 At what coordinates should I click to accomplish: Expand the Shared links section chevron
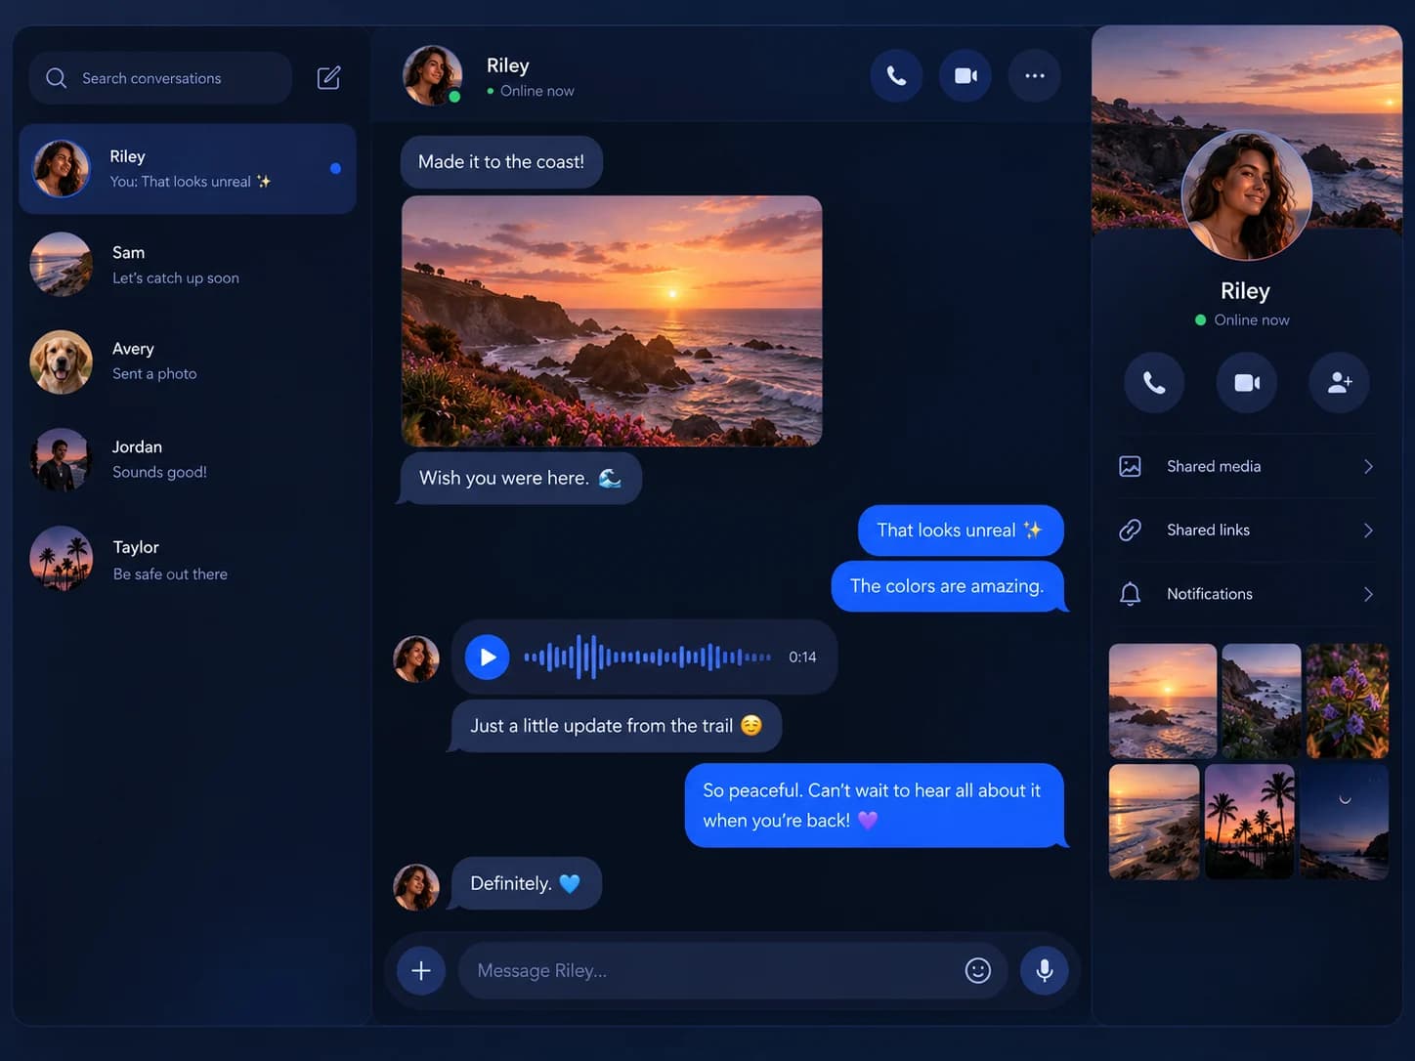click(1368, 530)
